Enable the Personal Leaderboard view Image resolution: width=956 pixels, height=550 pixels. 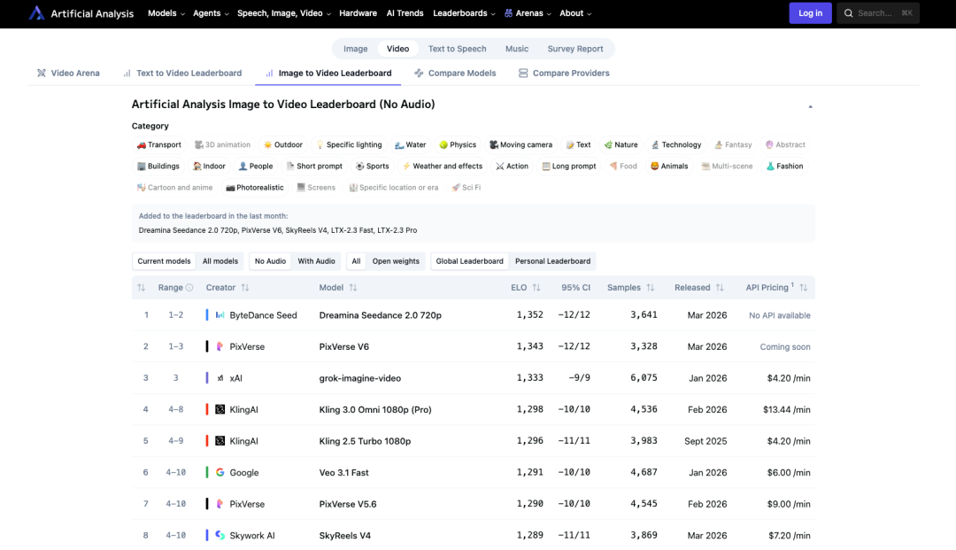[552, 261]
